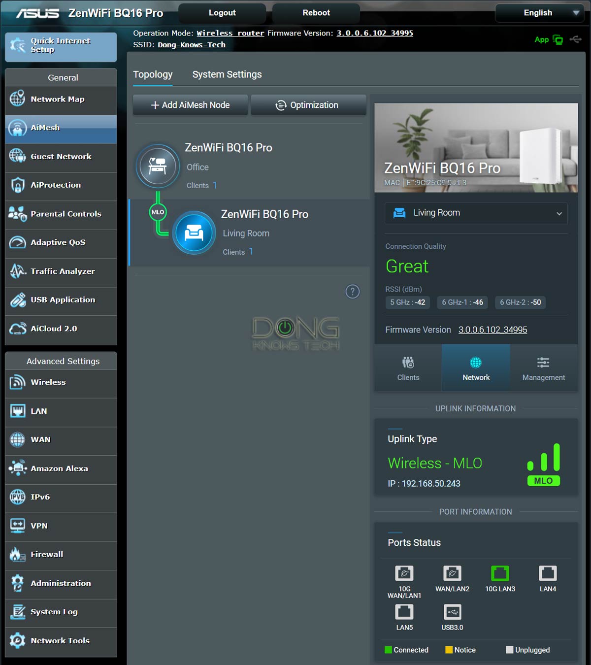This screenshot has width=591, height=665.
Task: Click the Logout button
Action: coord(222,13)
